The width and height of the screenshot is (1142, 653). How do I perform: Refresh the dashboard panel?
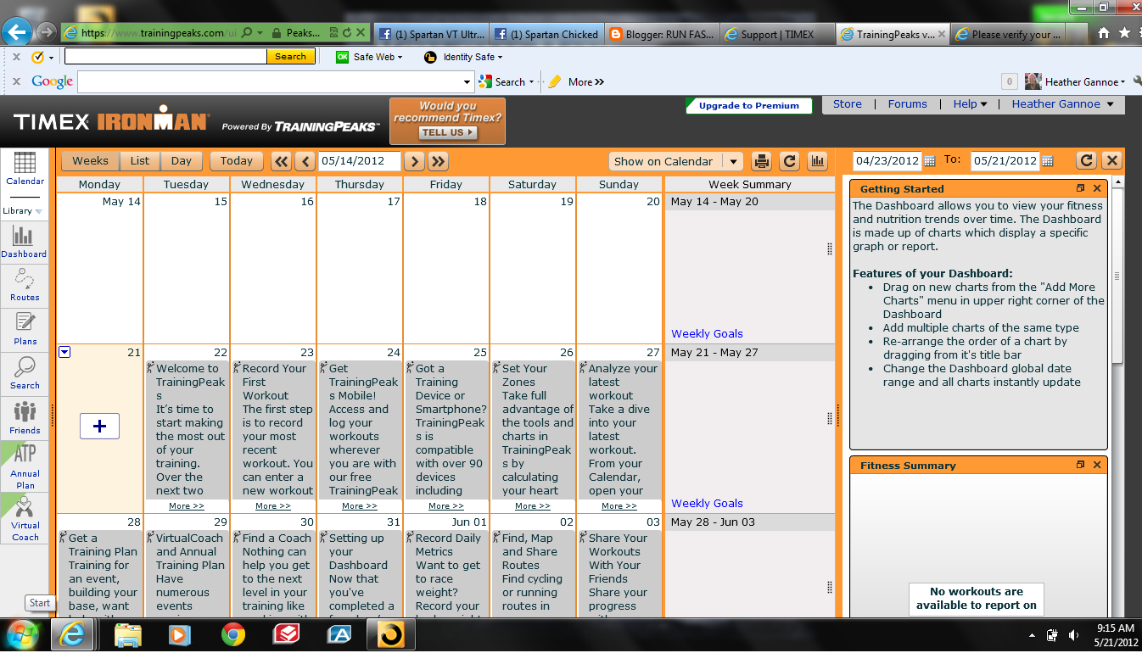(x=1086, y=160)
